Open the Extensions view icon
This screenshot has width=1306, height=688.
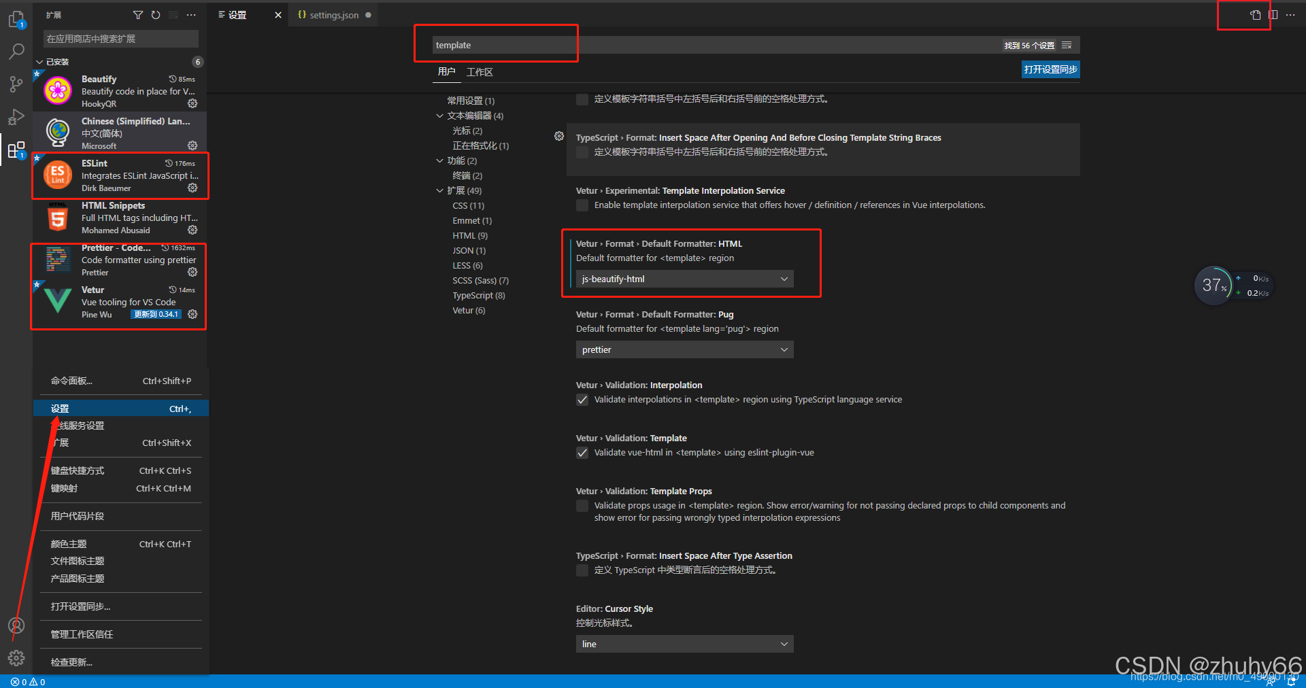click(16, 150)
